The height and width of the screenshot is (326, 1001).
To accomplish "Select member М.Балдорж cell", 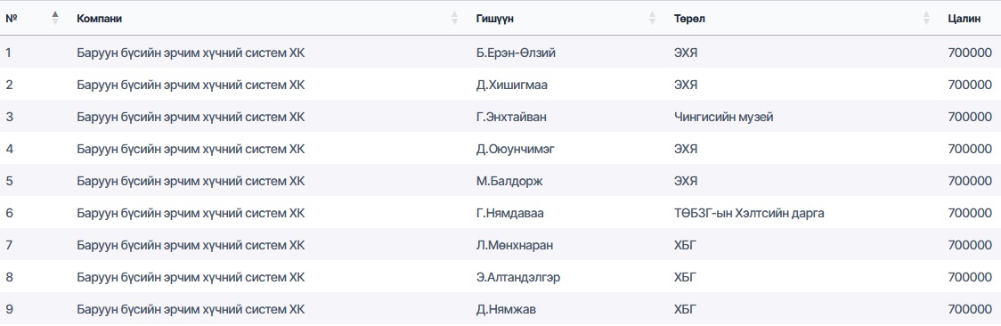I will click(x=509, y=181).
